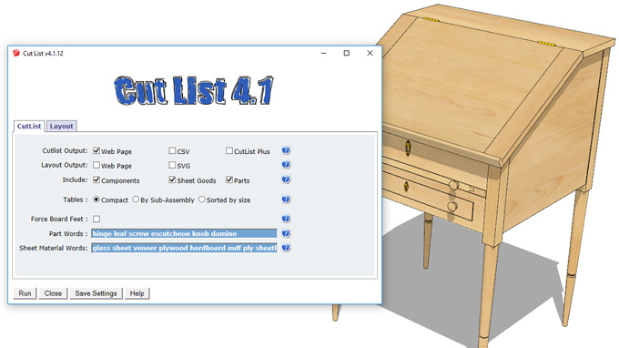Maximize the Cut List window

pyautogui.click(x=347, y=53)
